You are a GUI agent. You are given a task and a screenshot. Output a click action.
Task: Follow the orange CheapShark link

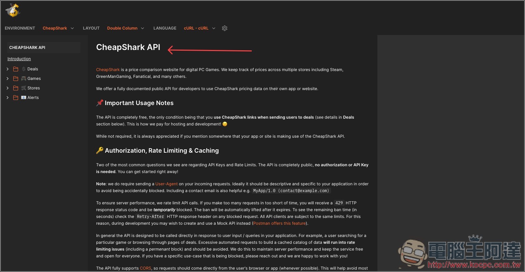108,70
